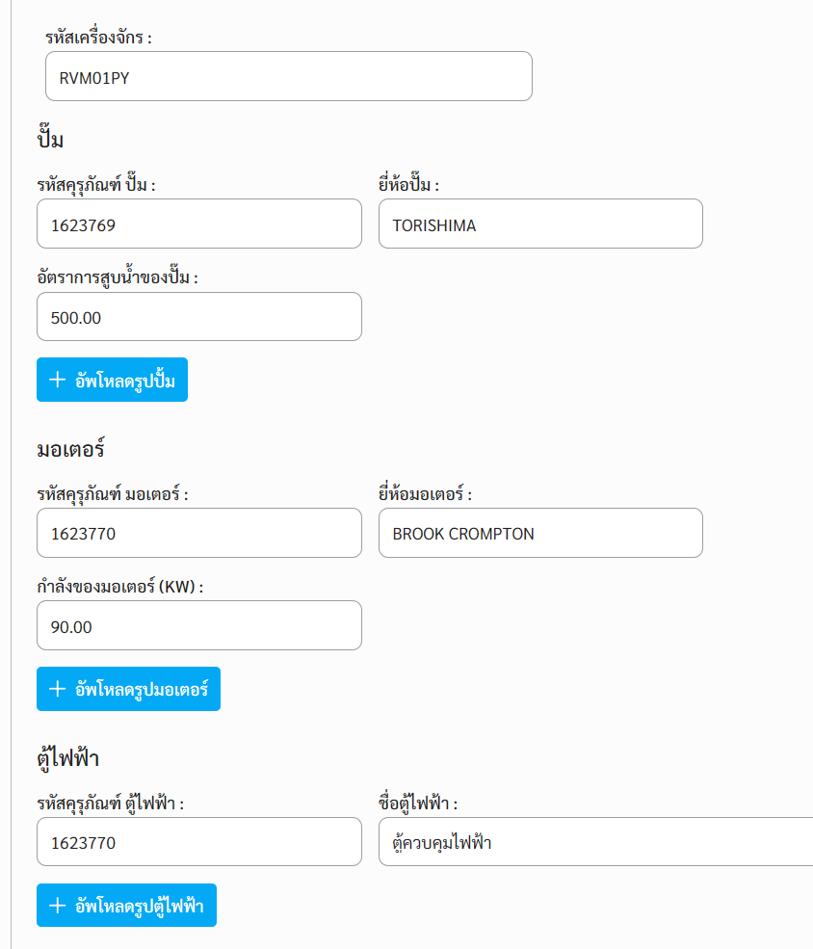Upload a pump photo via อัพโหลดรูปปั๊ม
Image resolution: width=813 pixels, height=949 pixels.
tap(112, 380)
